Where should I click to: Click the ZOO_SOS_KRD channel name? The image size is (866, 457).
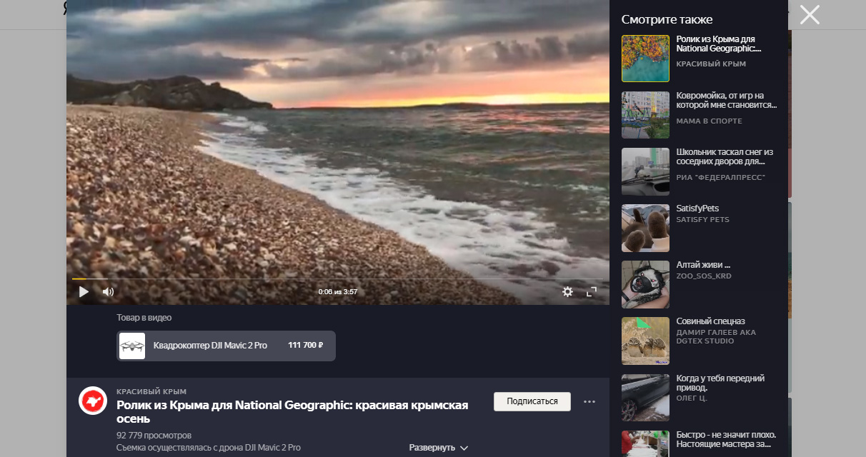(704, 276)
